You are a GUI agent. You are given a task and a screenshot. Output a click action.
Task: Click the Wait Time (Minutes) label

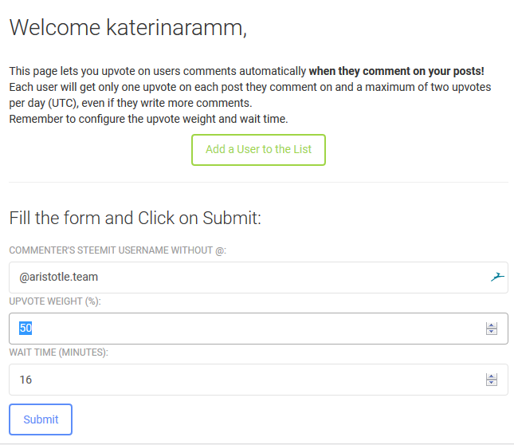point(59,352)
